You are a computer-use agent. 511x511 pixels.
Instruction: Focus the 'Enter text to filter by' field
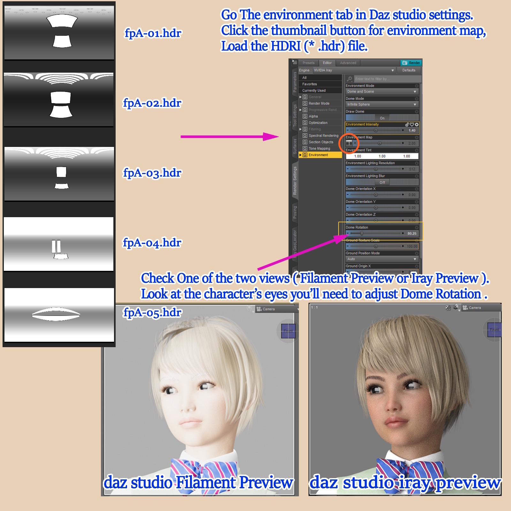pos(387,79)
